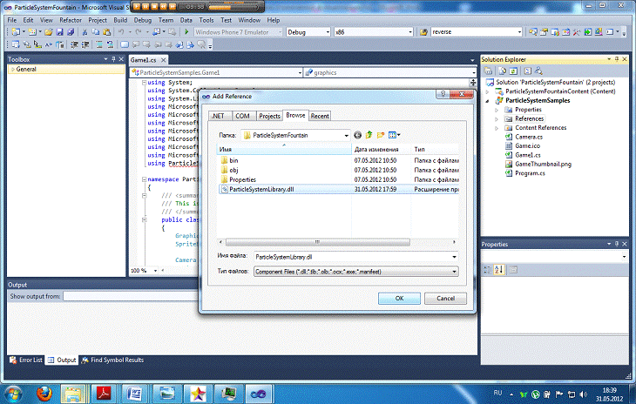Select the ParticleSystemLibrary.dll file in the list
The image size is (636, 404).
coord(261,189)
